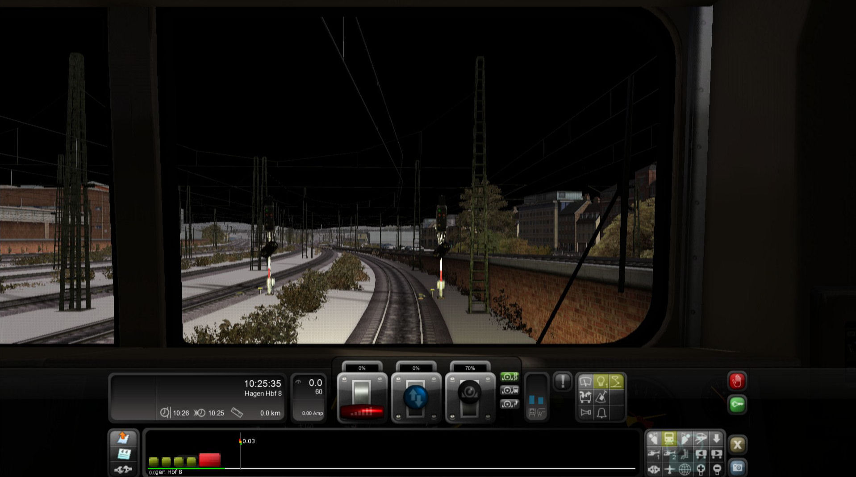
Task: Click the 10:25:35 clock readout
Action: pos(263,383)
